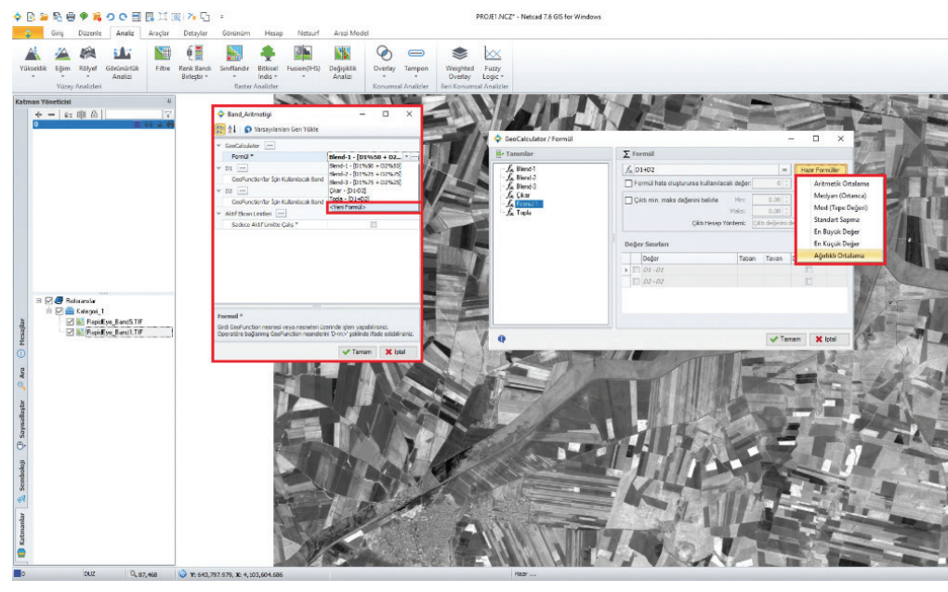Collapse the GeoCalculator section in Band_Aritmetigi
This screenshot has height=592, width=948.
point(219,146)
